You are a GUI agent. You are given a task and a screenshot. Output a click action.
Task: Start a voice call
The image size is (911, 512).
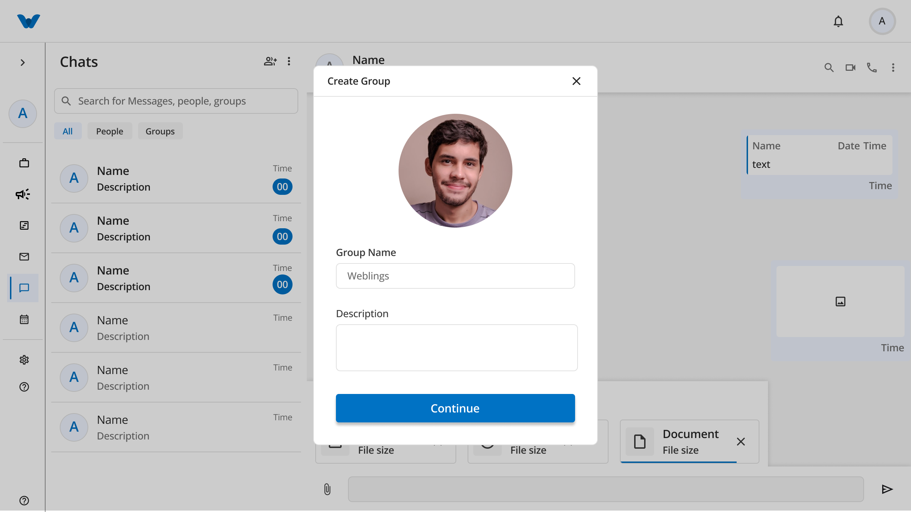[872, 68]
